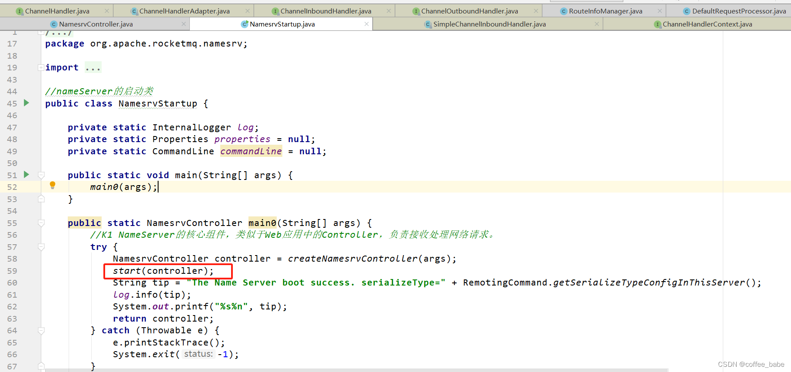Click System.exit call on line 66
This screenshot has height=372, width=791.
(176, 354)
